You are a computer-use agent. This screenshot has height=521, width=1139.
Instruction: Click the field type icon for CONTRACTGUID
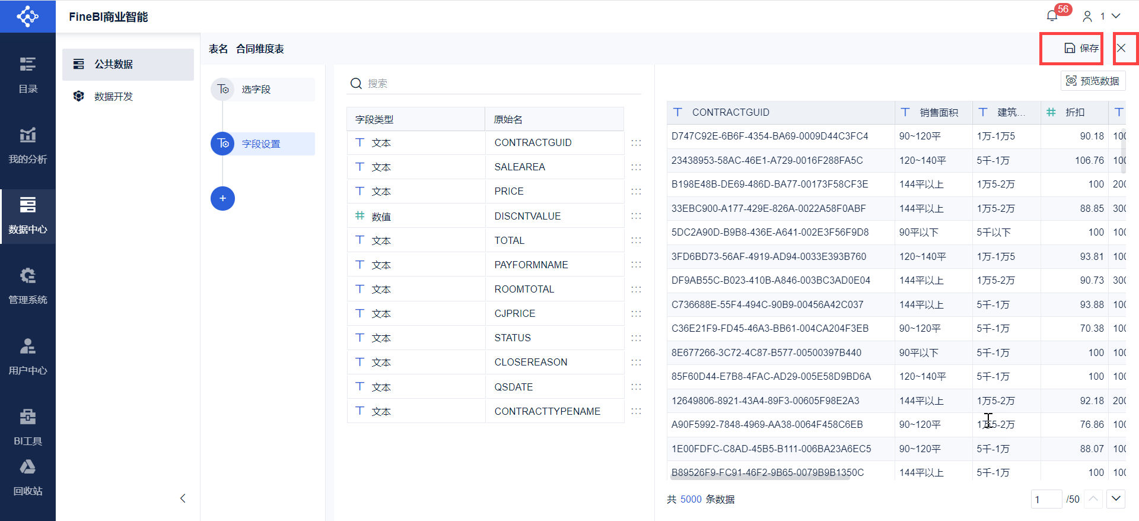(x=359, y=142)
